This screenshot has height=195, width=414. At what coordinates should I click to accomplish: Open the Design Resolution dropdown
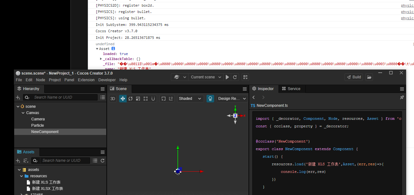pyautogui.click(x=232, y=99)
